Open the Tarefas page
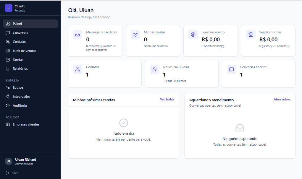This screenshot has height=179, width=302. [30, 60]
